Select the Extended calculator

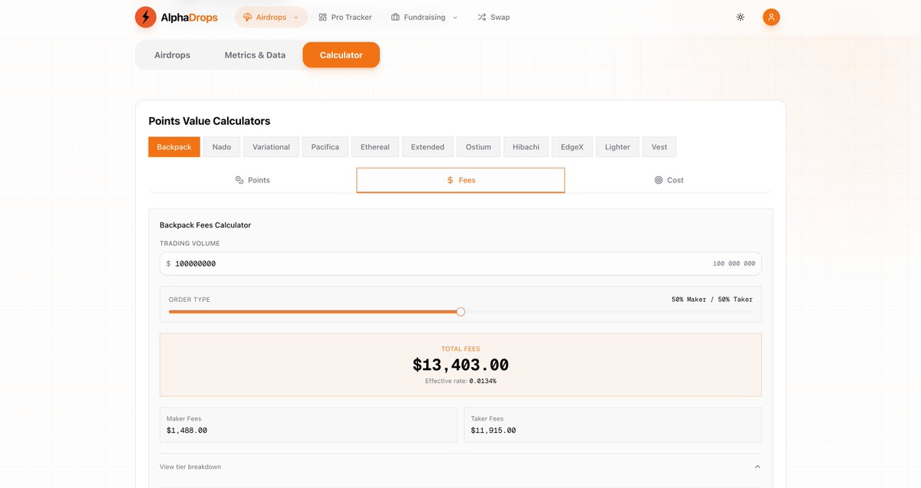pyautogui.click(x=427, y=147)
